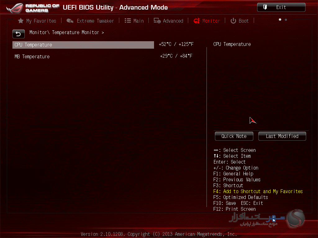Click the +52°C / +125°F value
The width and height of the screenshot is (318, 238).
[x=176, y=44]
